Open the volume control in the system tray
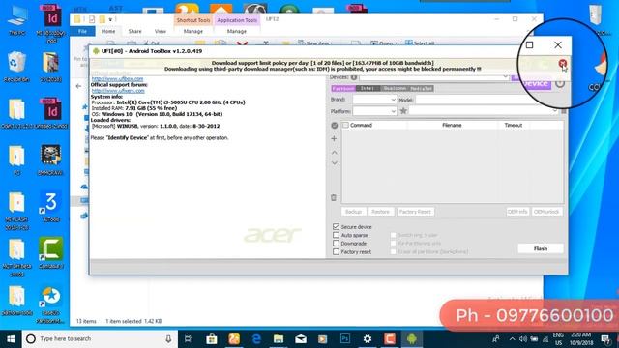 click(x=523, y=339)
